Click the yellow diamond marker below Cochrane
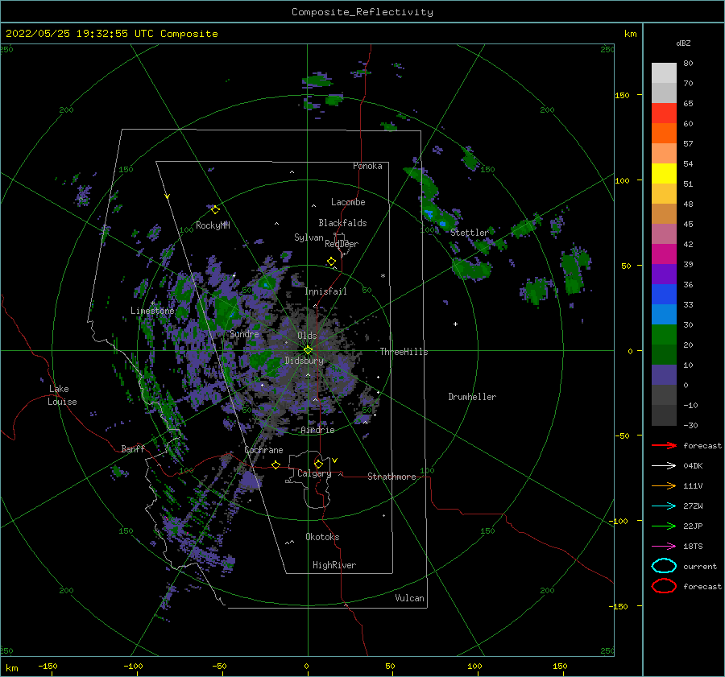The image size is (725, 677). (x=275, y=464)
